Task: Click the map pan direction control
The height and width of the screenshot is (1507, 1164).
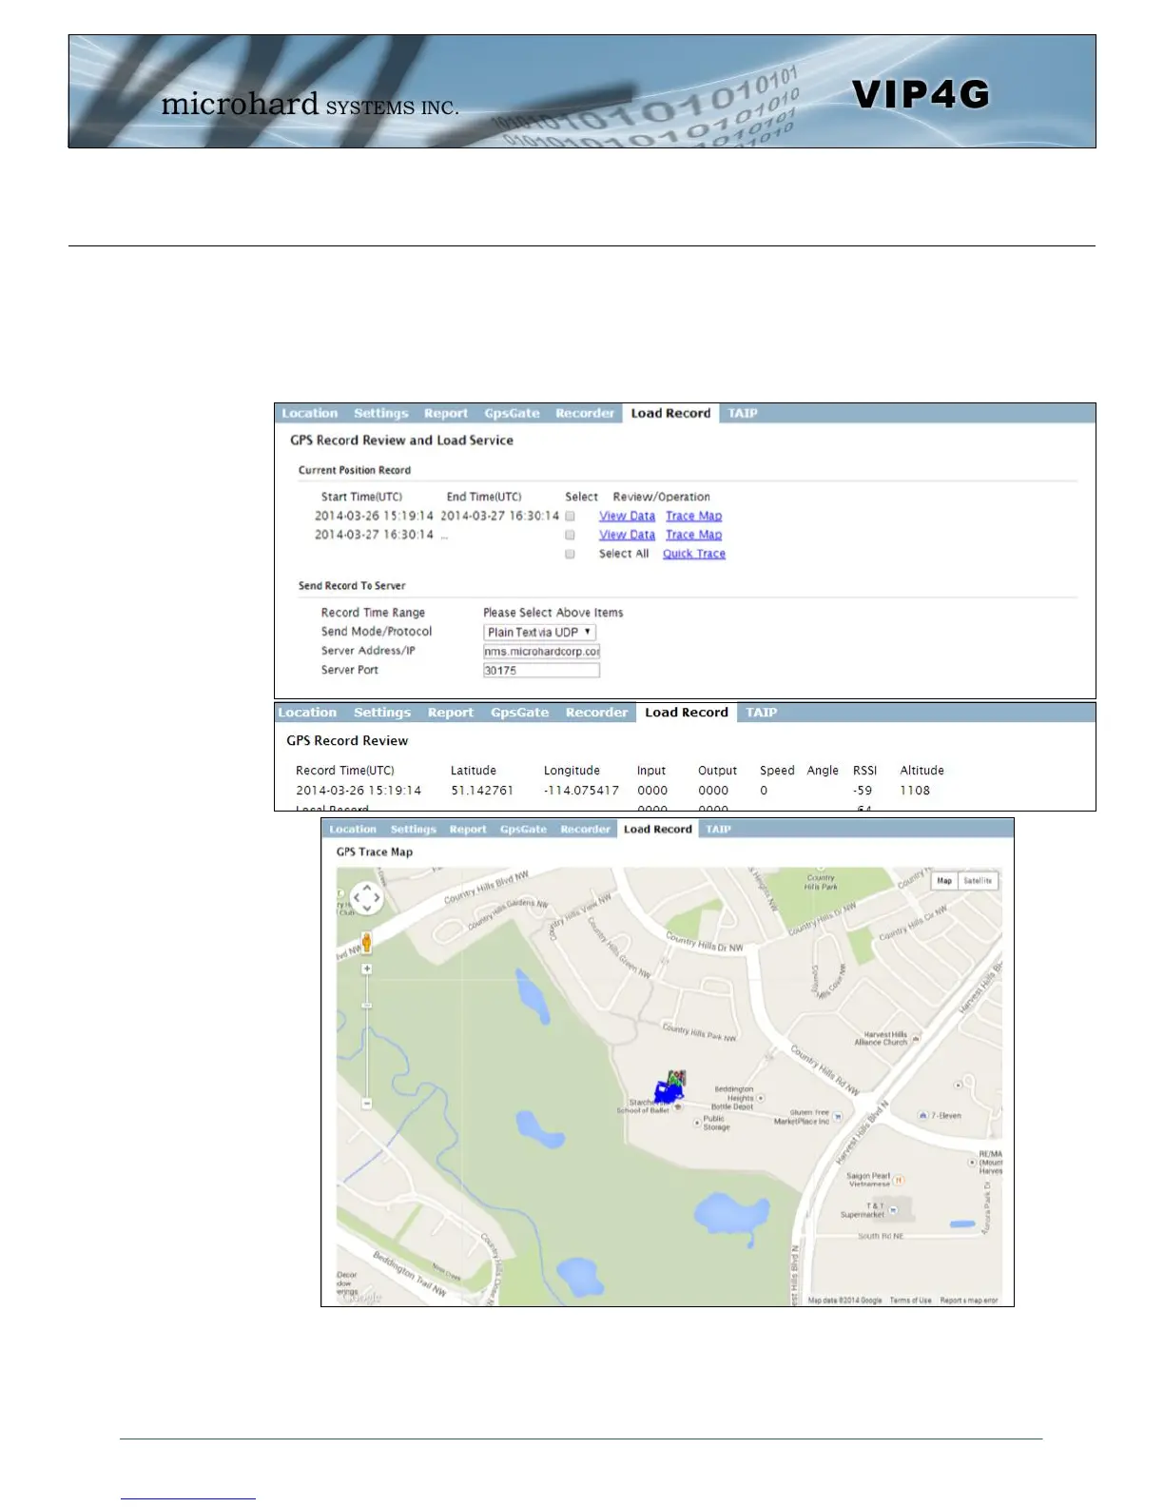Action: point(366,897)
